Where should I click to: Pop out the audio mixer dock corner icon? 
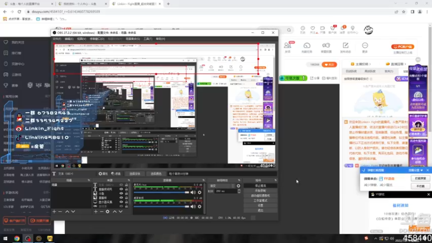click(x=204, y=180)
